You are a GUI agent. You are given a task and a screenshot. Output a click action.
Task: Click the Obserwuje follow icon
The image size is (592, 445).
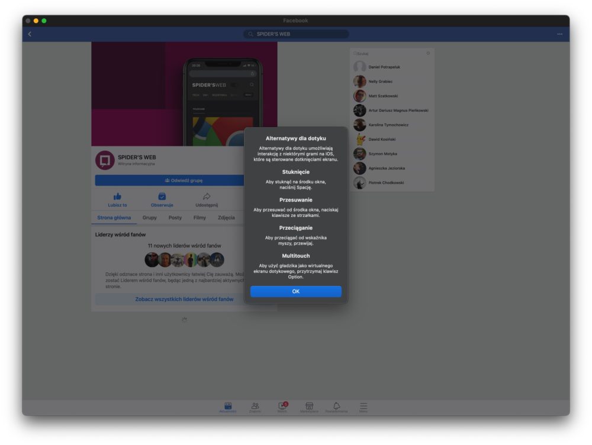[162, 196]
